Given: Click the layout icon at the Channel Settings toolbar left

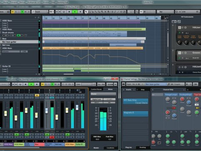Looking at the screenshot, I should (x=124, y=84).
